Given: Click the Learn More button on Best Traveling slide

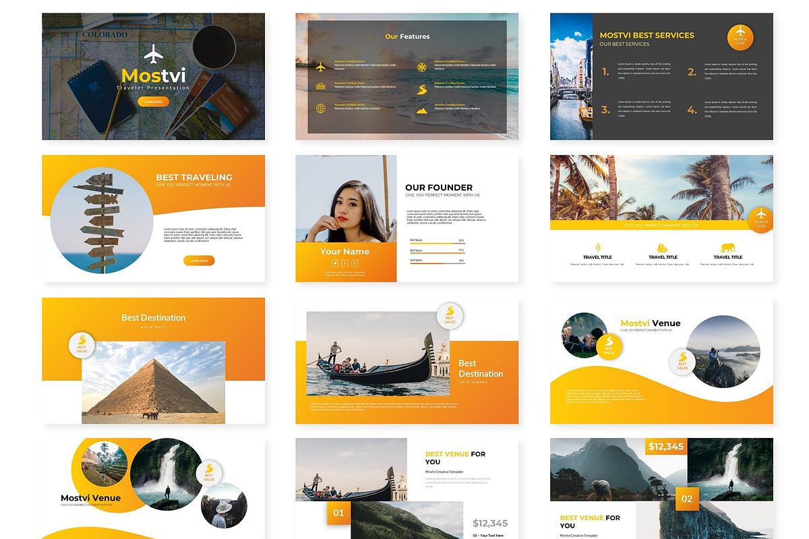Looking at the screenshot, I should pos(199,261).
